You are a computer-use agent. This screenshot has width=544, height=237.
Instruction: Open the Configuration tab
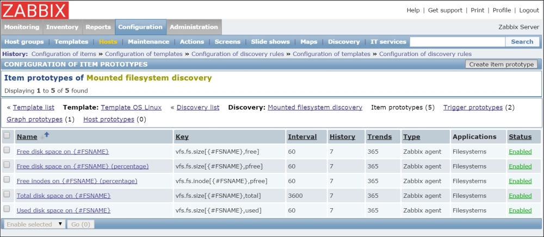[140, 27]
